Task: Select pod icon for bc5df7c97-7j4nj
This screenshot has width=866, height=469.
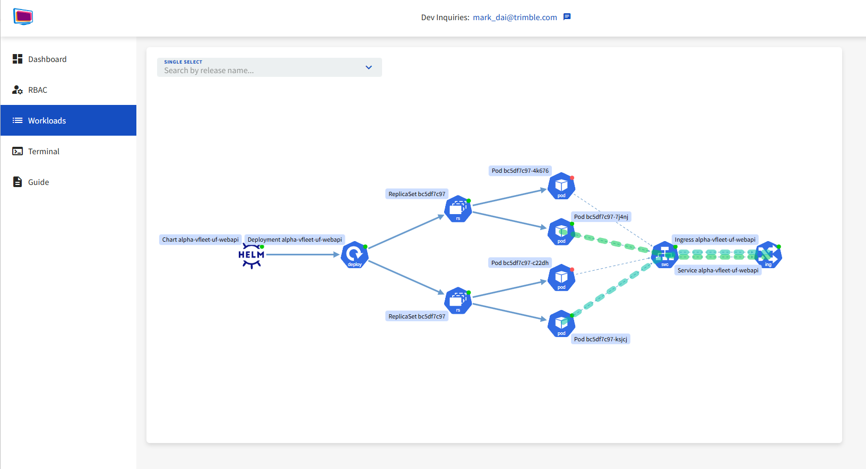Action: 561,232
